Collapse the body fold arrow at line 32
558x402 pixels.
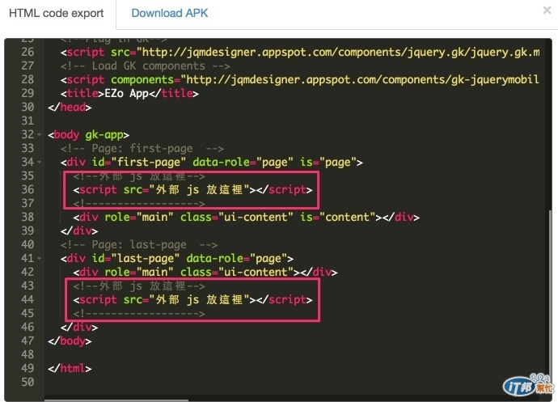pyautogui.click(x=39, y=134)
